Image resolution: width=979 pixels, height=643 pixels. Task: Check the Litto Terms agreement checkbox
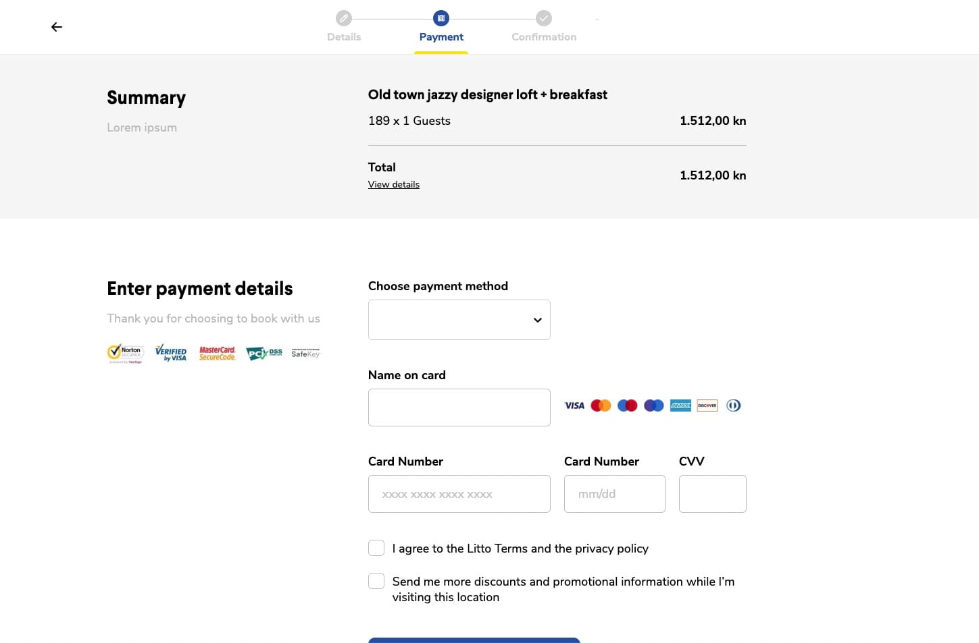376,548
